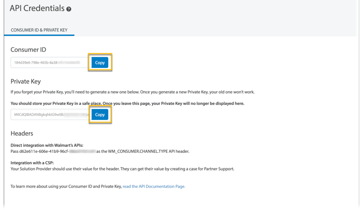Select the Consumer ID section heading
This screenshot has height=209, width=360.
click(x=28, y=50)
